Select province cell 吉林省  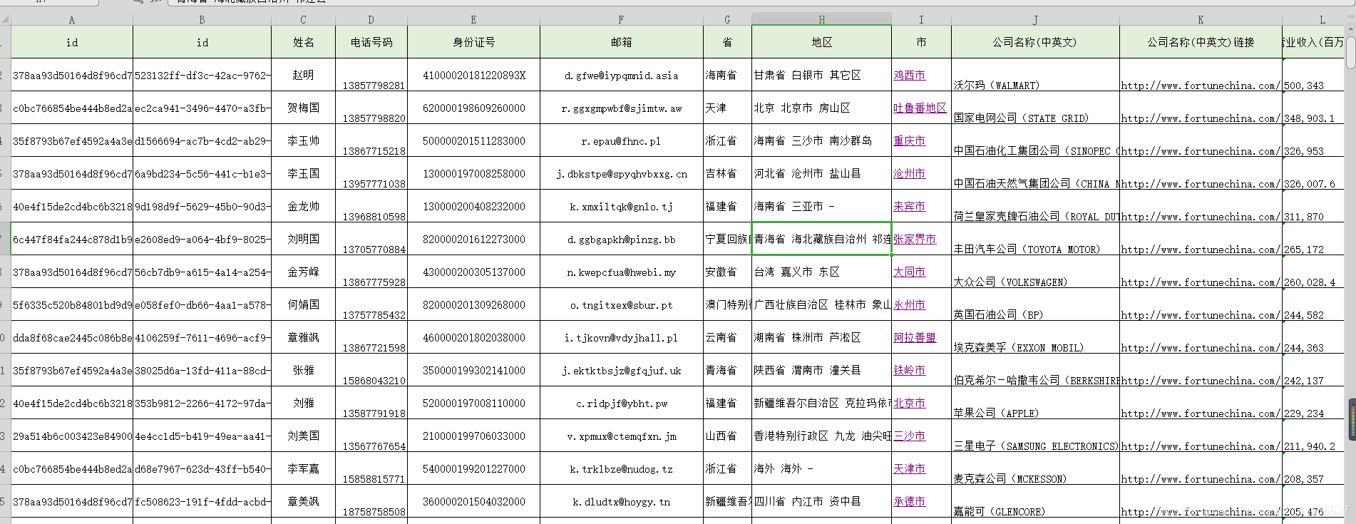click(727, 173)
